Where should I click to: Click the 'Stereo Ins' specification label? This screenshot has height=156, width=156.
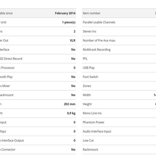click(90, 31)
